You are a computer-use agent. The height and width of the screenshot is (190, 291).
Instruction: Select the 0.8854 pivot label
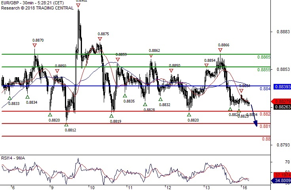(x=210, y=61)
